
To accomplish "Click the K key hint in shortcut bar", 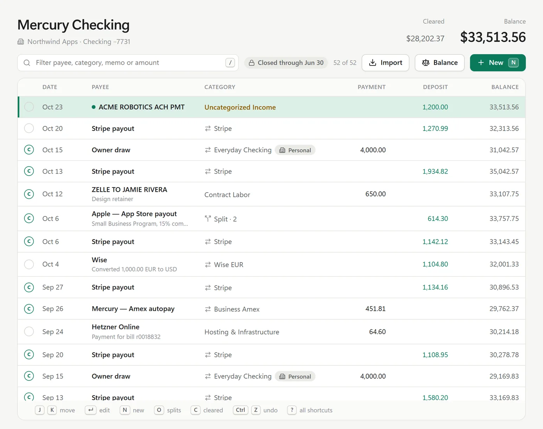I will pos(52,410).
